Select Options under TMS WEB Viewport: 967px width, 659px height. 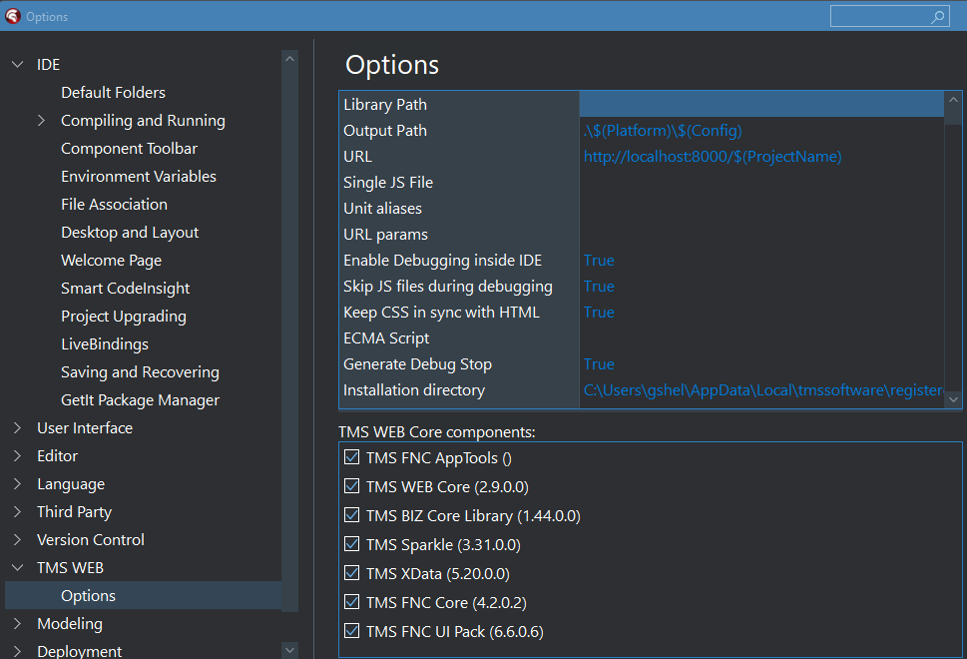click(88, 595)
